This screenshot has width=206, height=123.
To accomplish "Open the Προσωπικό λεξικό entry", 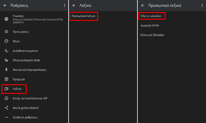I will pos(83,16).
